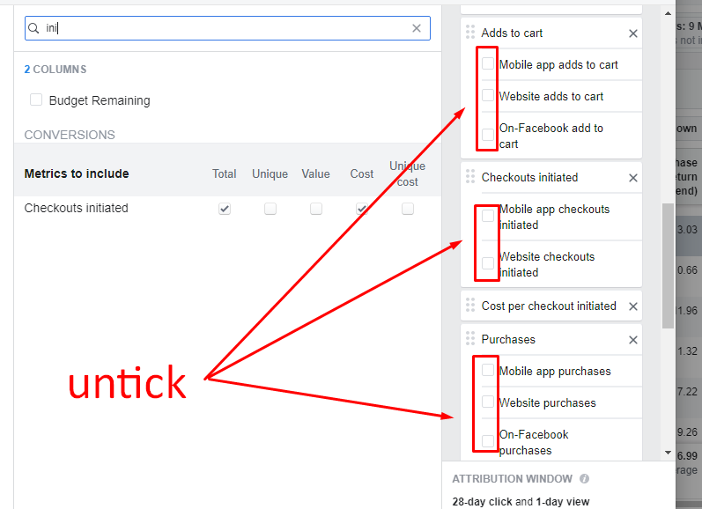Viewport: 702px width, 509px height.
Task: Click the Unique cost column header
Action: [408, 174]
